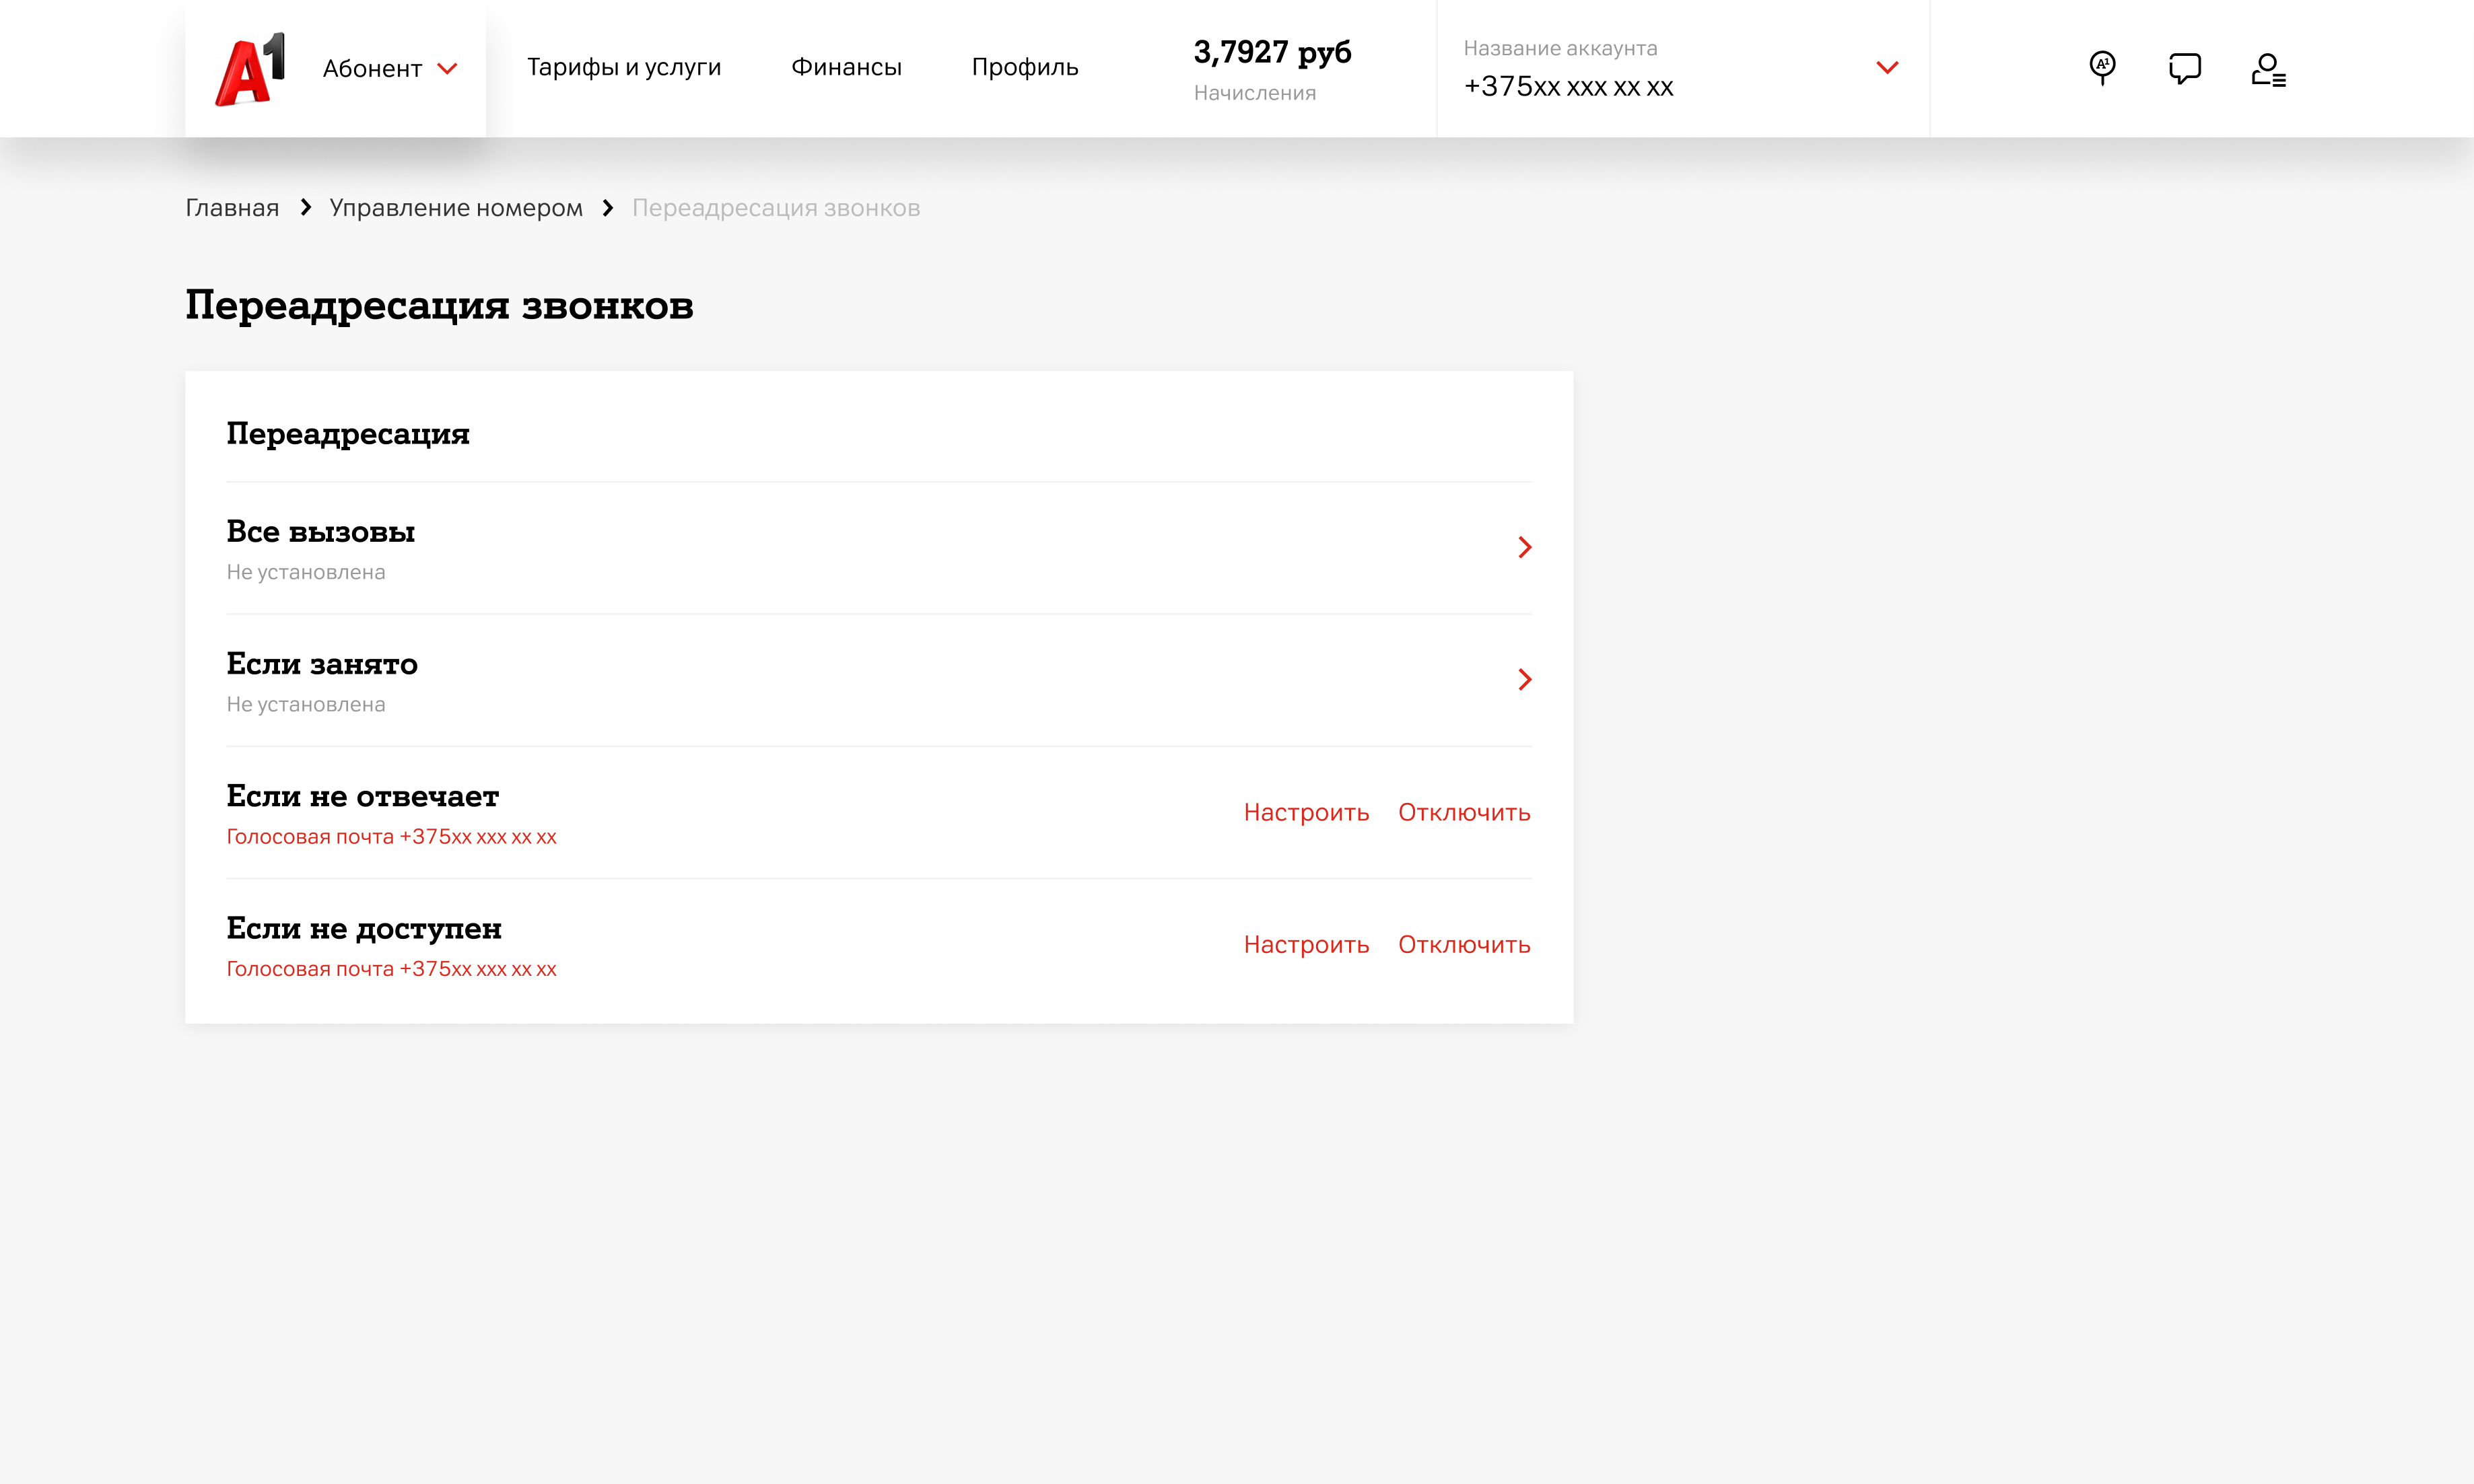This screenshot has width=2474, height=1484.
Task: Go to Главная breadcrumb
Action: tap(232, 208)
